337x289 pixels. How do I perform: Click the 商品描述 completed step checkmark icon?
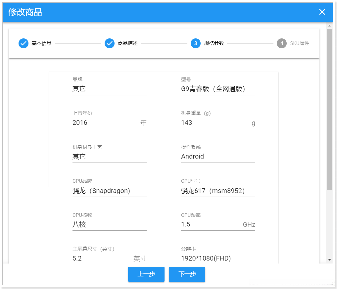[109, 43]
